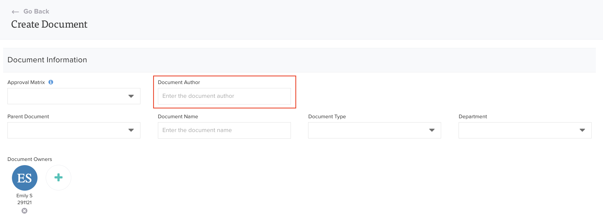This screenshot has width=603, height=219.
Task: Click the Go Back link
Action: tap(36, 11)
